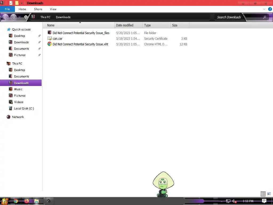Click the gray taskbar app beside File Explorer
273x205 pixels.
pyautogui.click(x=49, y=201)
